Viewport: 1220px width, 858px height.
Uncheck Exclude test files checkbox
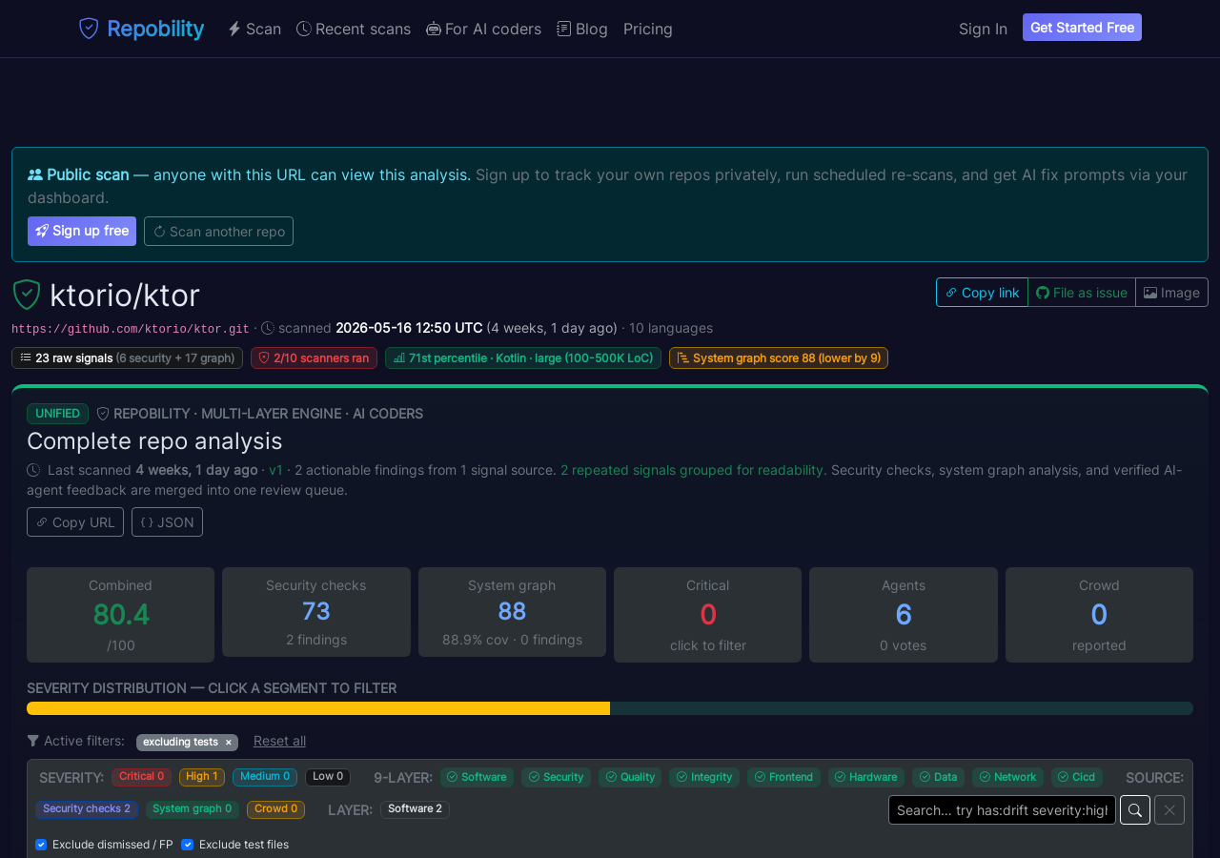tap(187, 845)
